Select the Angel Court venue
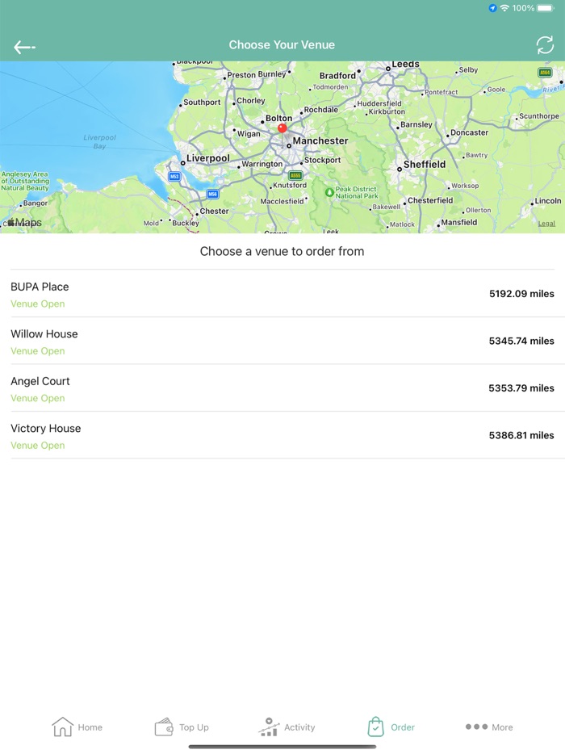Screen dimensions: 565x754 (x=282, y=388)
